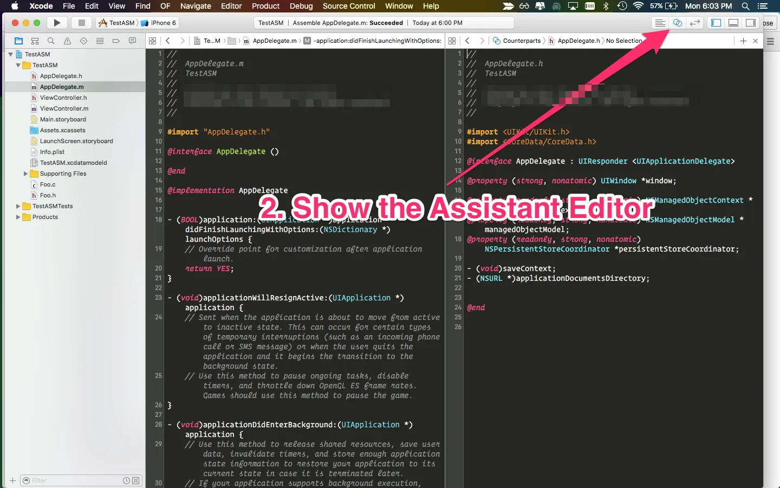Open Spotlight search in the menu bar

(745, 6)
